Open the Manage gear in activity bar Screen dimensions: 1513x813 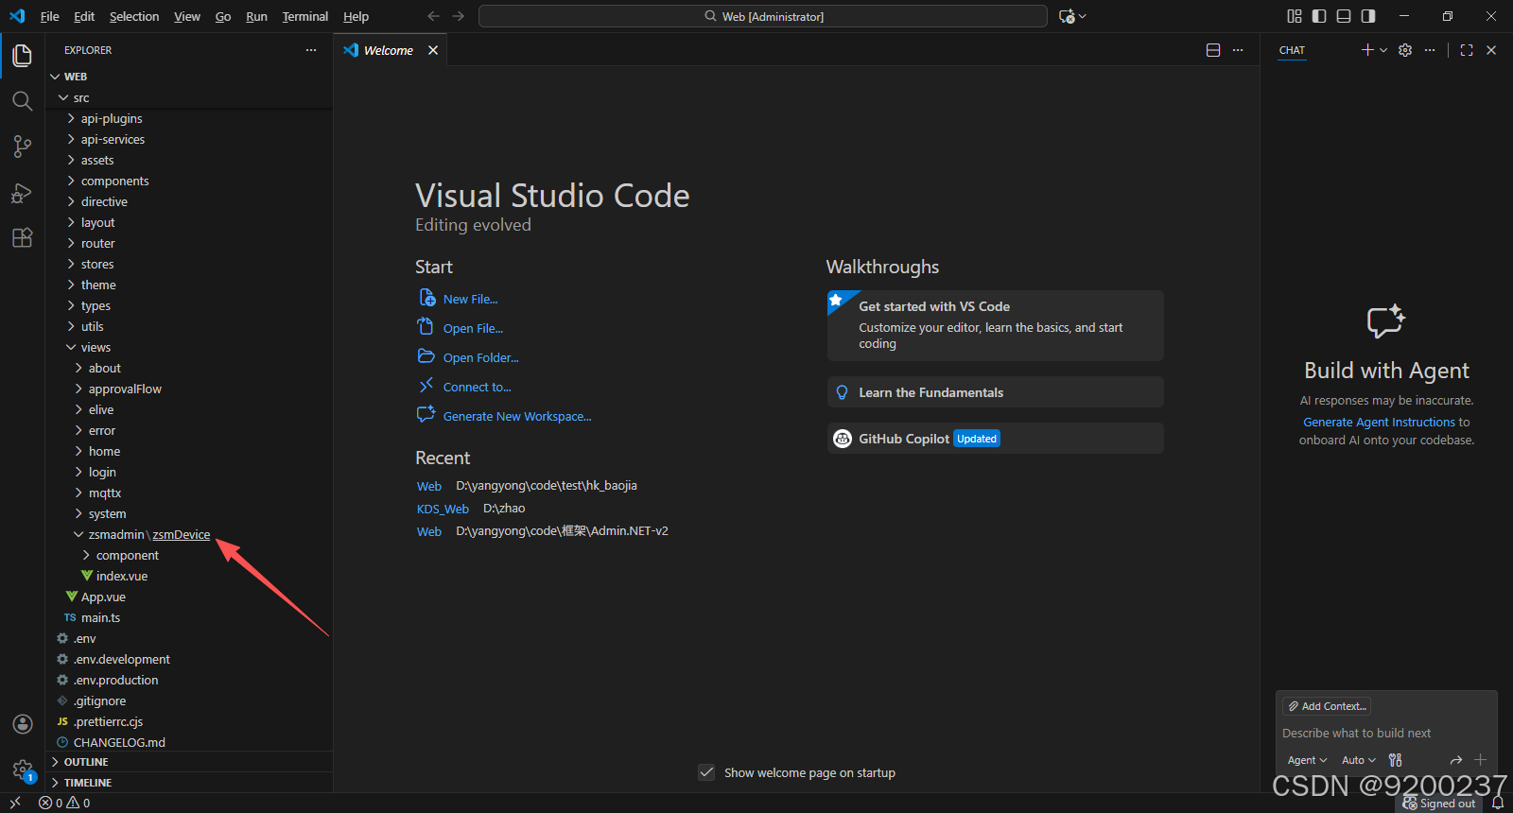click(x=23, y=770)
